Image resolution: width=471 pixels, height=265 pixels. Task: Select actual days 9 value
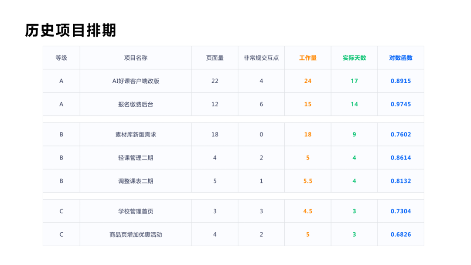355,134
